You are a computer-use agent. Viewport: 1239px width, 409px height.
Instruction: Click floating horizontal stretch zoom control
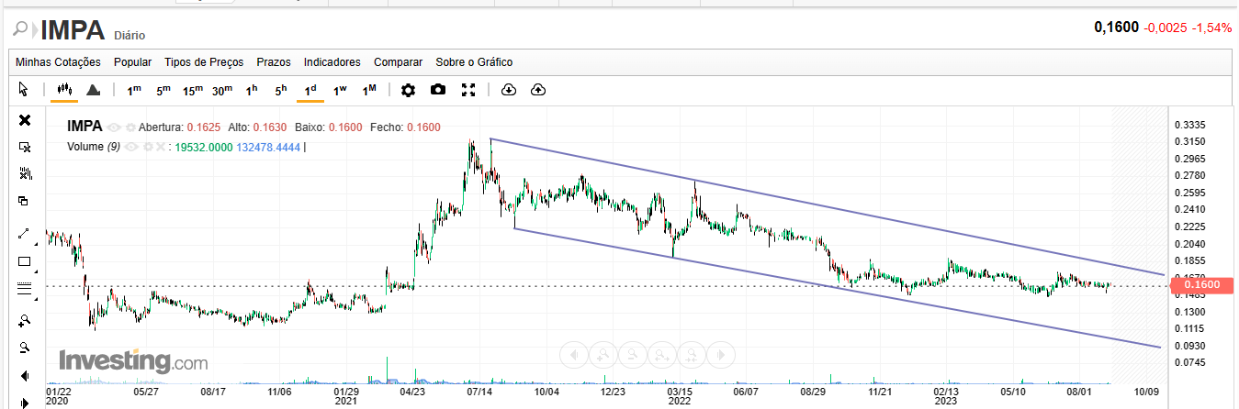(x=662, y=353)
